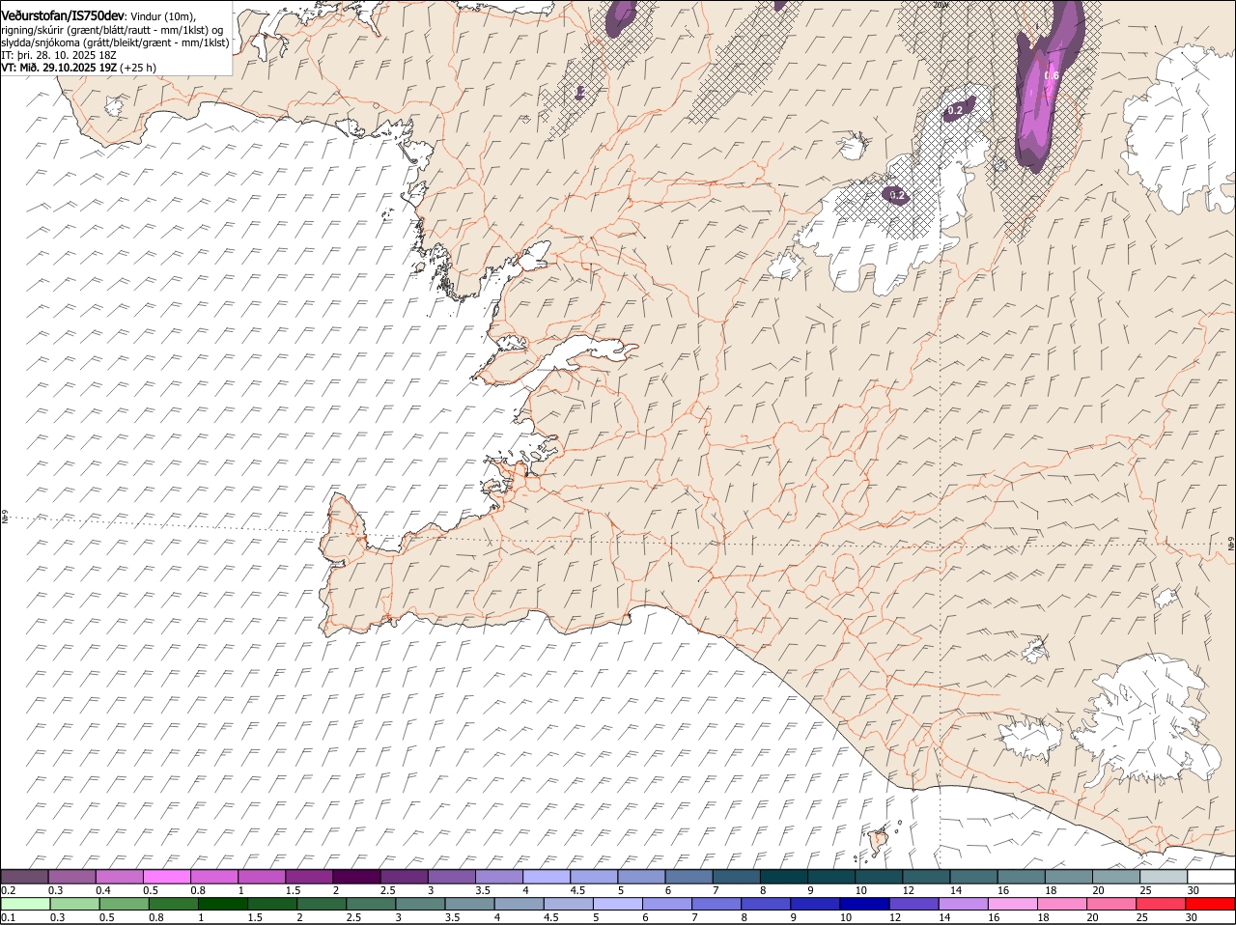The image size is (1236, 925).
Task: Pick the rain legend swatch starting at 0.5
Action: click(124, 905)
